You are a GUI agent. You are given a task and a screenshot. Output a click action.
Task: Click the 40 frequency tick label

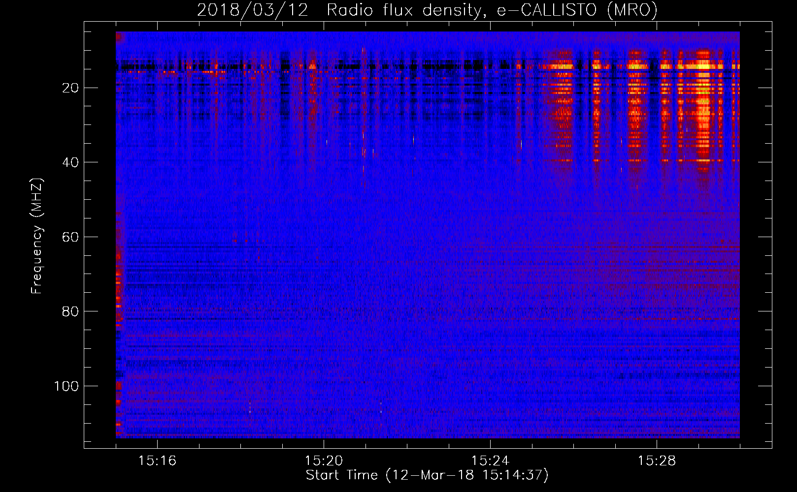(x=70, y=162)
